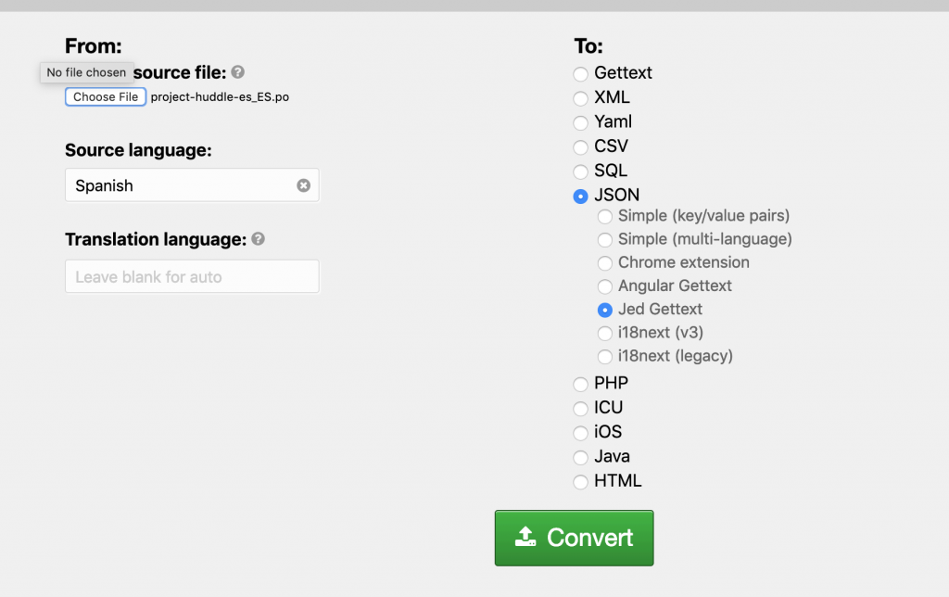
Task: Choose XML as the target format
Action: (x=581, y=98)
